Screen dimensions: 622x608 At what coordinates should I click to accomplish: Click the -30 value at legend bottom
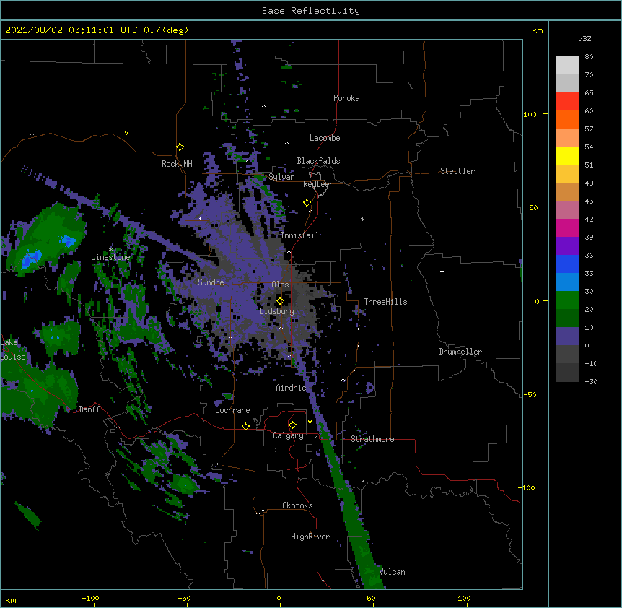pos(591,381)
